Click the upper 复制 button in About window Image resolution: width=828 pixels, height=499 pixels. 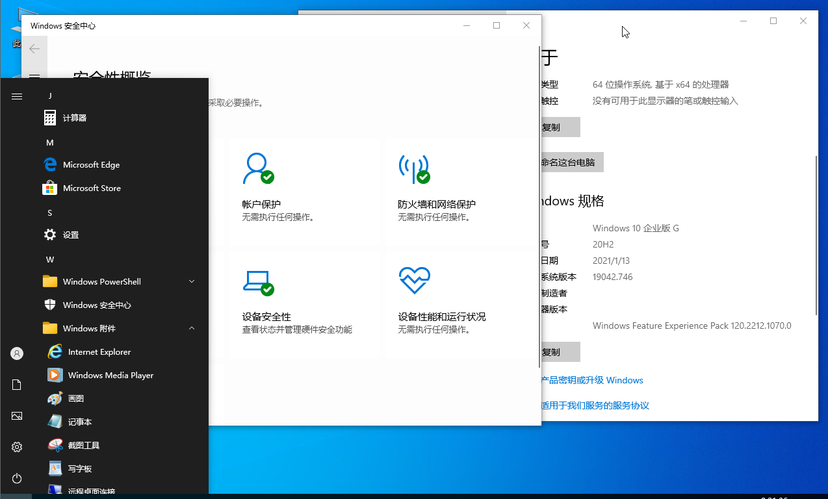560,127
